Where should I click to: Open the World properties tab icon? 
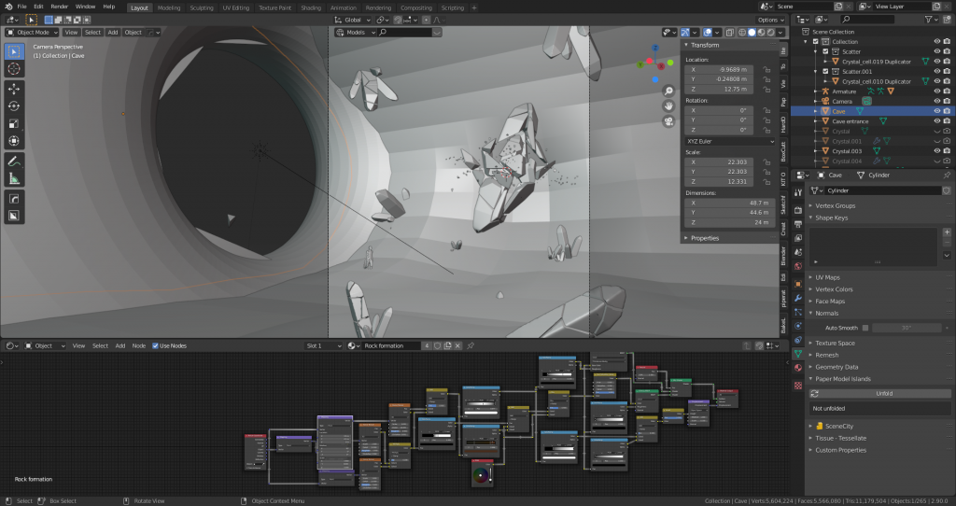[798, 266]
